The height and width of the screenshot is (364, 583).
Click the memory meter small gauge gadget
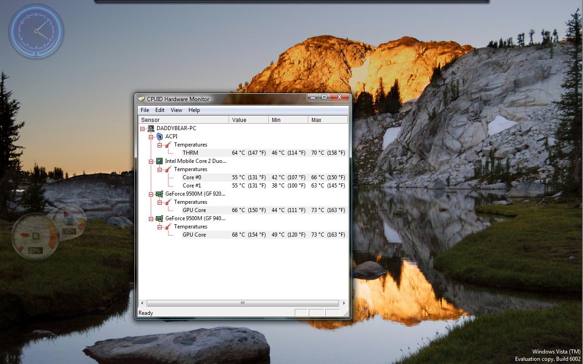click(68, 222)
